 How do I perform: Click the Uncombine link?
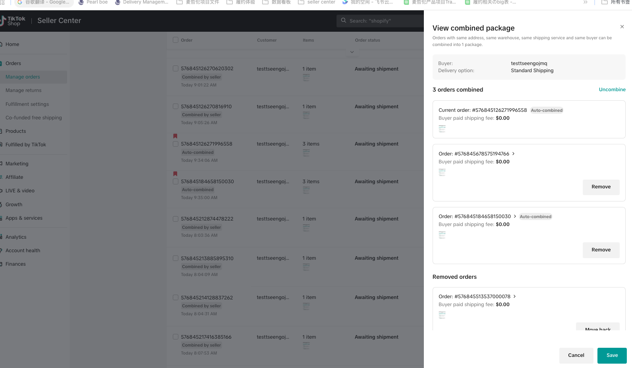click(x=612, y=90)
